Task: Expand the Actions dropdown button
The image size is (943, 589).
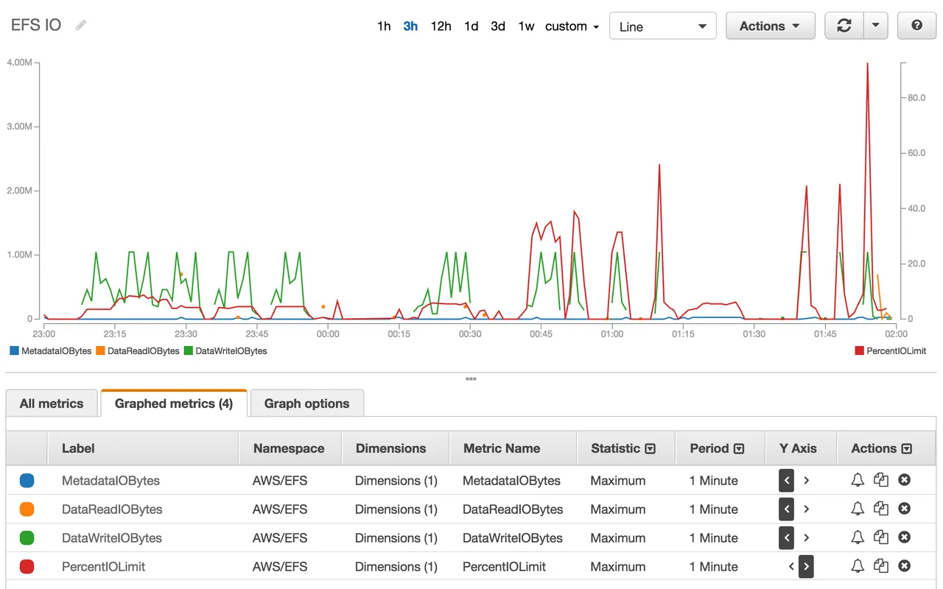Action: [770, 26]
